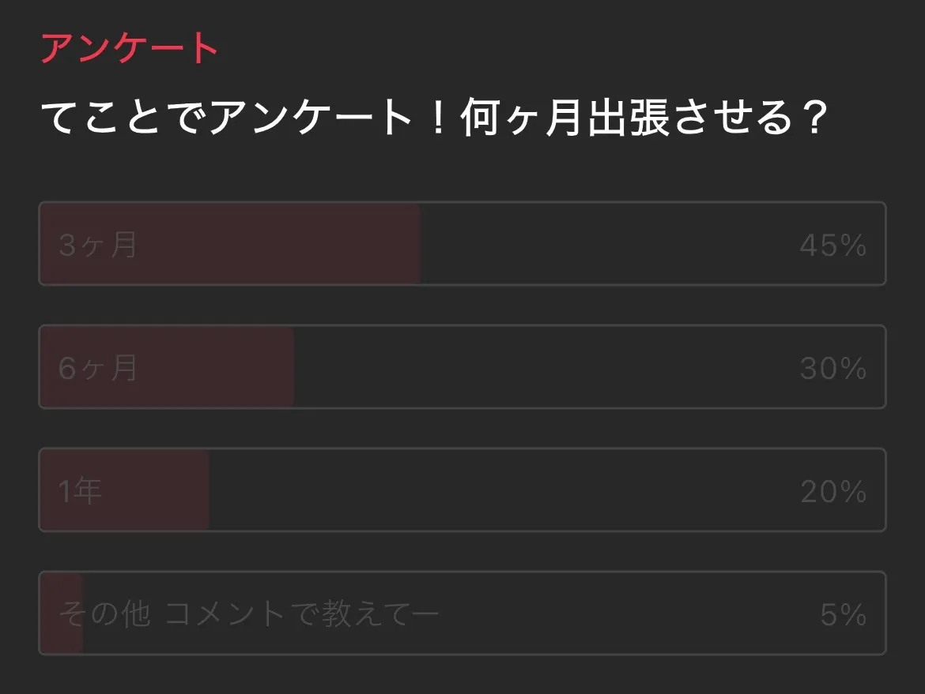The width and height of the screenshot is (925, 694).
Task: Select the 3ヶ月 option label
Action: [98, 245]
